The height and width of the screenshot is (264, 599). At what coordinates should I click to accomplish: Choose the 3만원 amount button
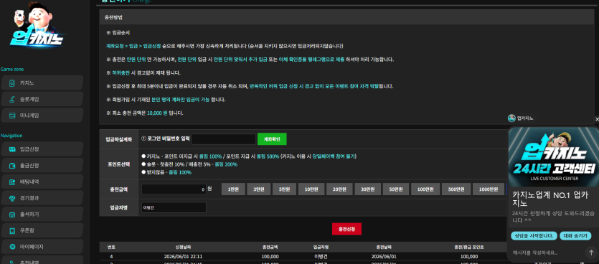(259, 189)
